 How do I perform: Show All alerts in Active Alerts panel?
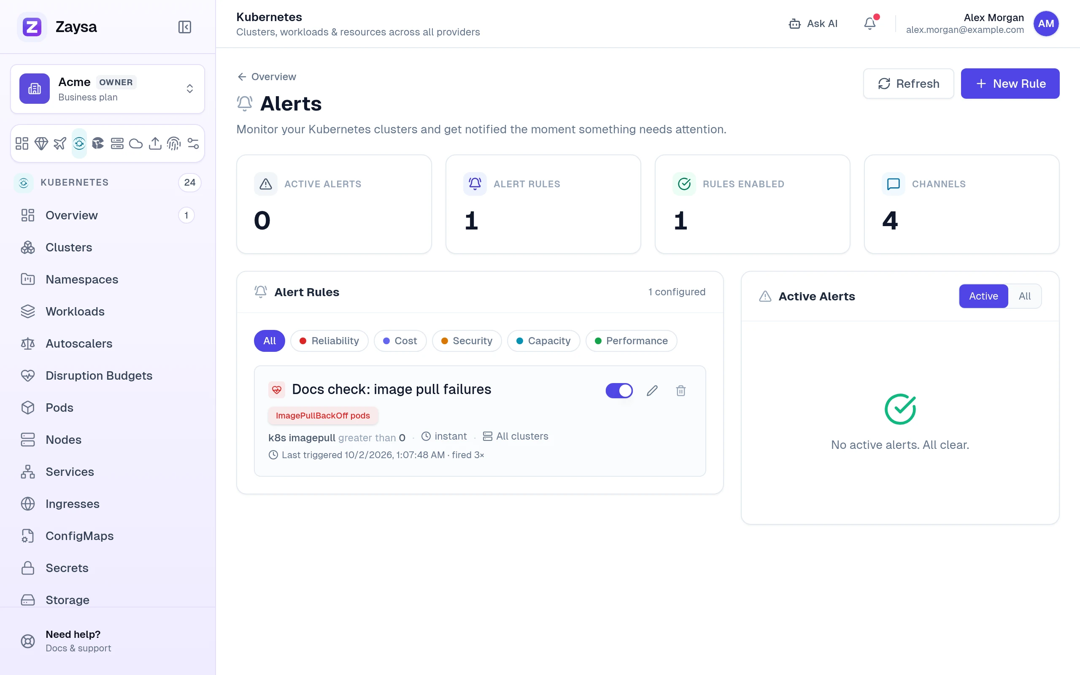pyautogui.click(x=1024, y=296)
